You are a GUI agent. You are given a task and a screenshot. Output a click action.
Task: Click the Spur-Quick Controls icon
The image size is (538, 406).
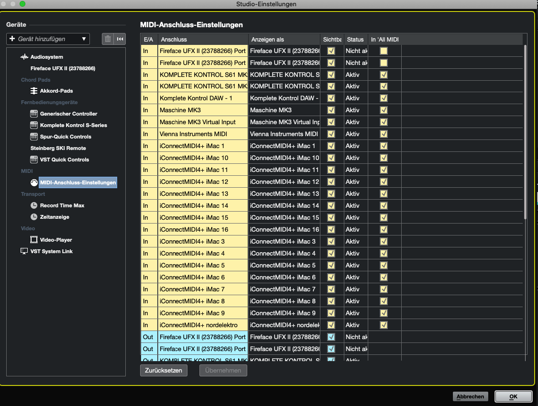click(33, 137)
